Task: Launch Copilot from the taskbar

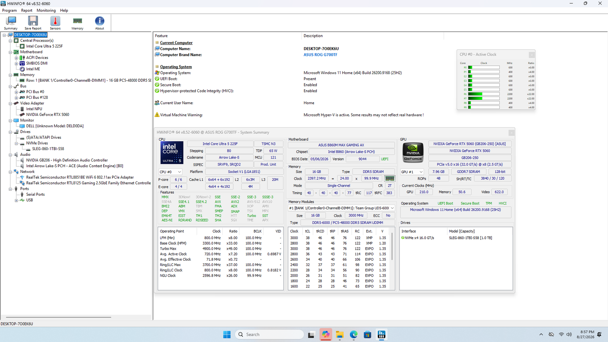Action: (326, 334)
